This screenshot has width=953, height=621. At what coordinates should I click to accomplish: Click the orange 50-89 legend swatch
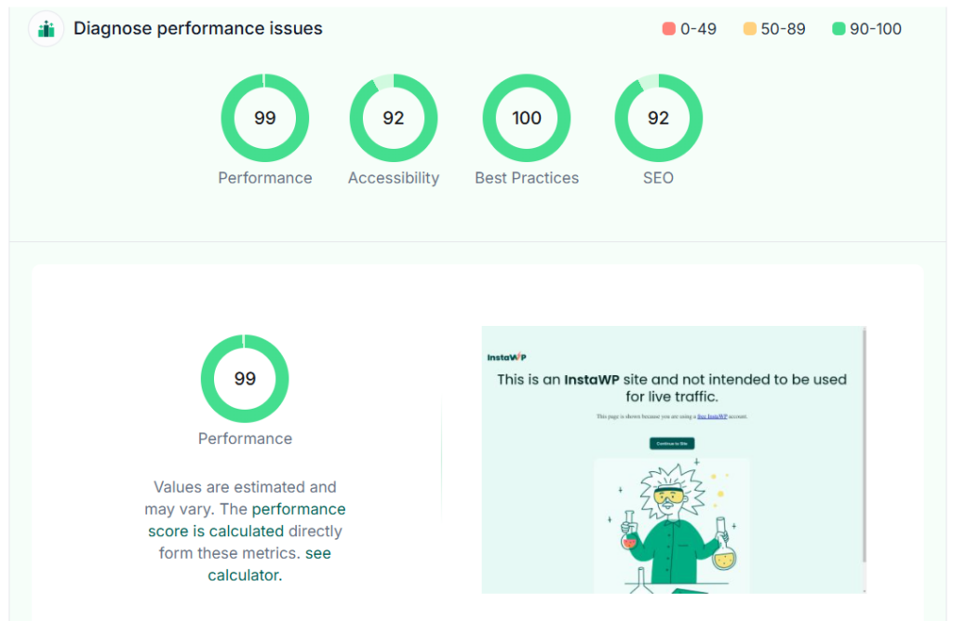(x=749, y=29)
